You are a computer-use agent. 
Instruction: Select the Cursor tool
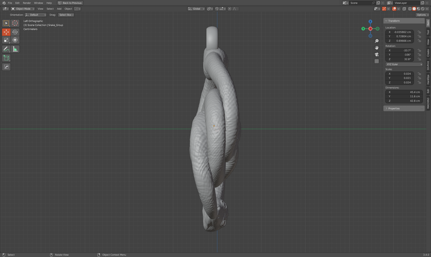pos(15,23)
